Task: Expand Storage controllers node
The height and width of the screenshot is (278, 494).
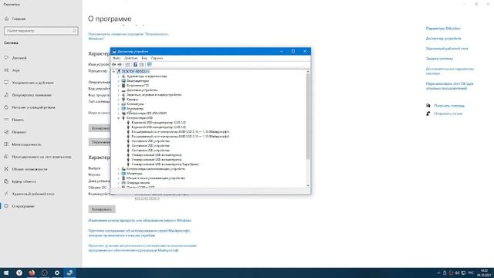Action: (119, 169)
